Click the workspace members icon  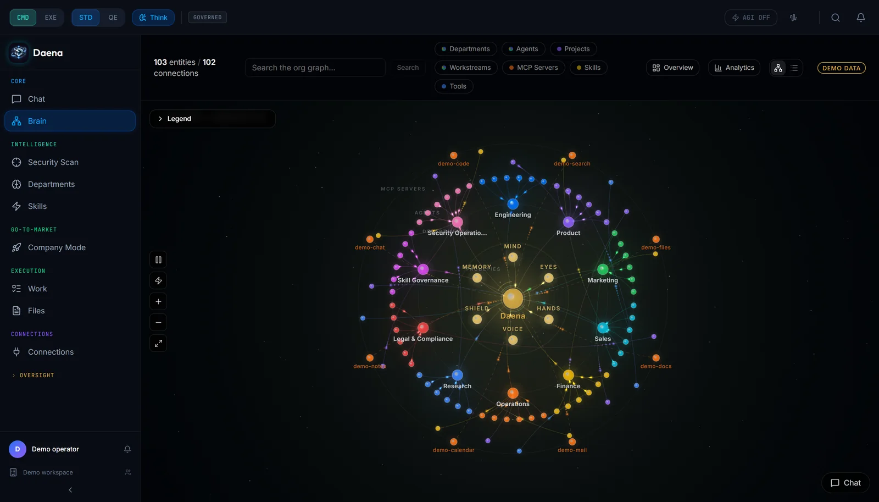pos(128,472)
